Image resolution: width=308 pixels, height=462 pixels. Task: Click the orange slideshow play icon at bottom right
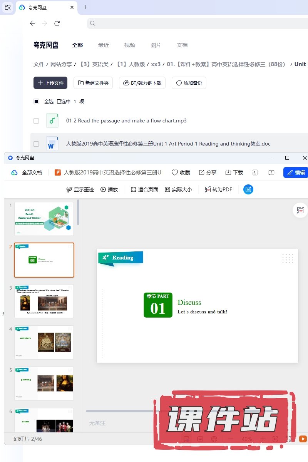click(303, 439)
